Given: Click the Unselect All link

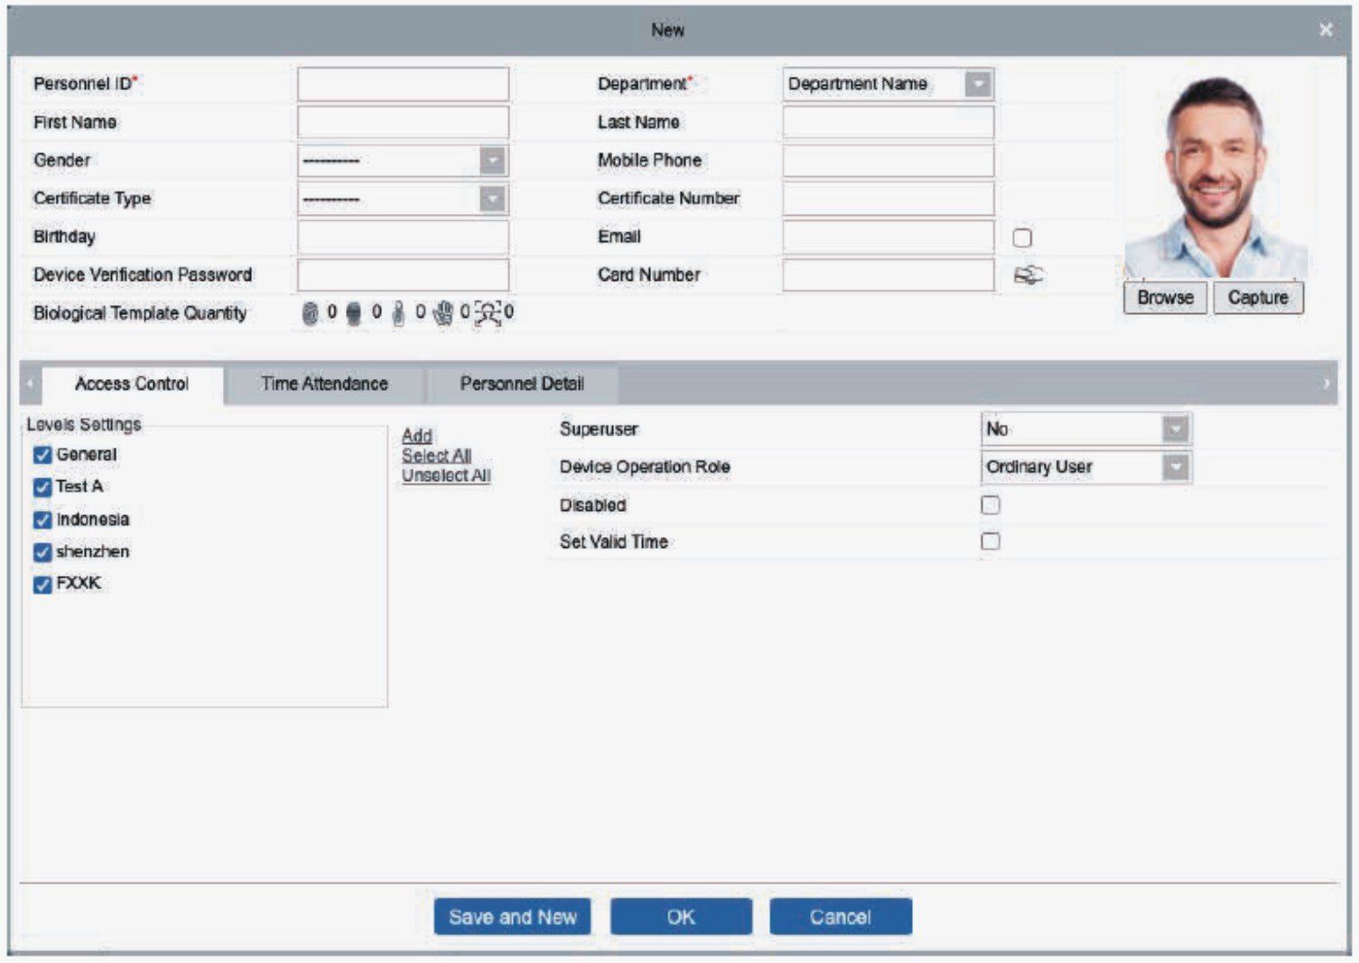Looking at the screenshot, I should [x=446, y=476].
